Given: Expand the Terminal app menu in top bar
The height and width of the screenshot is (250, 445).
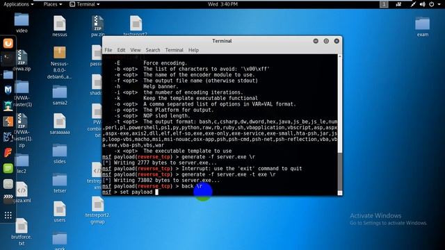Looking at the screenshot, I should [x=85, y=4].
